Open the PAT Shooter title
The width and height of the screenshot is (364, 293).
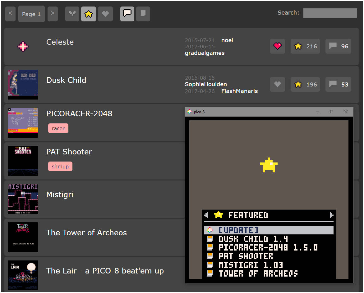(69, 152)
